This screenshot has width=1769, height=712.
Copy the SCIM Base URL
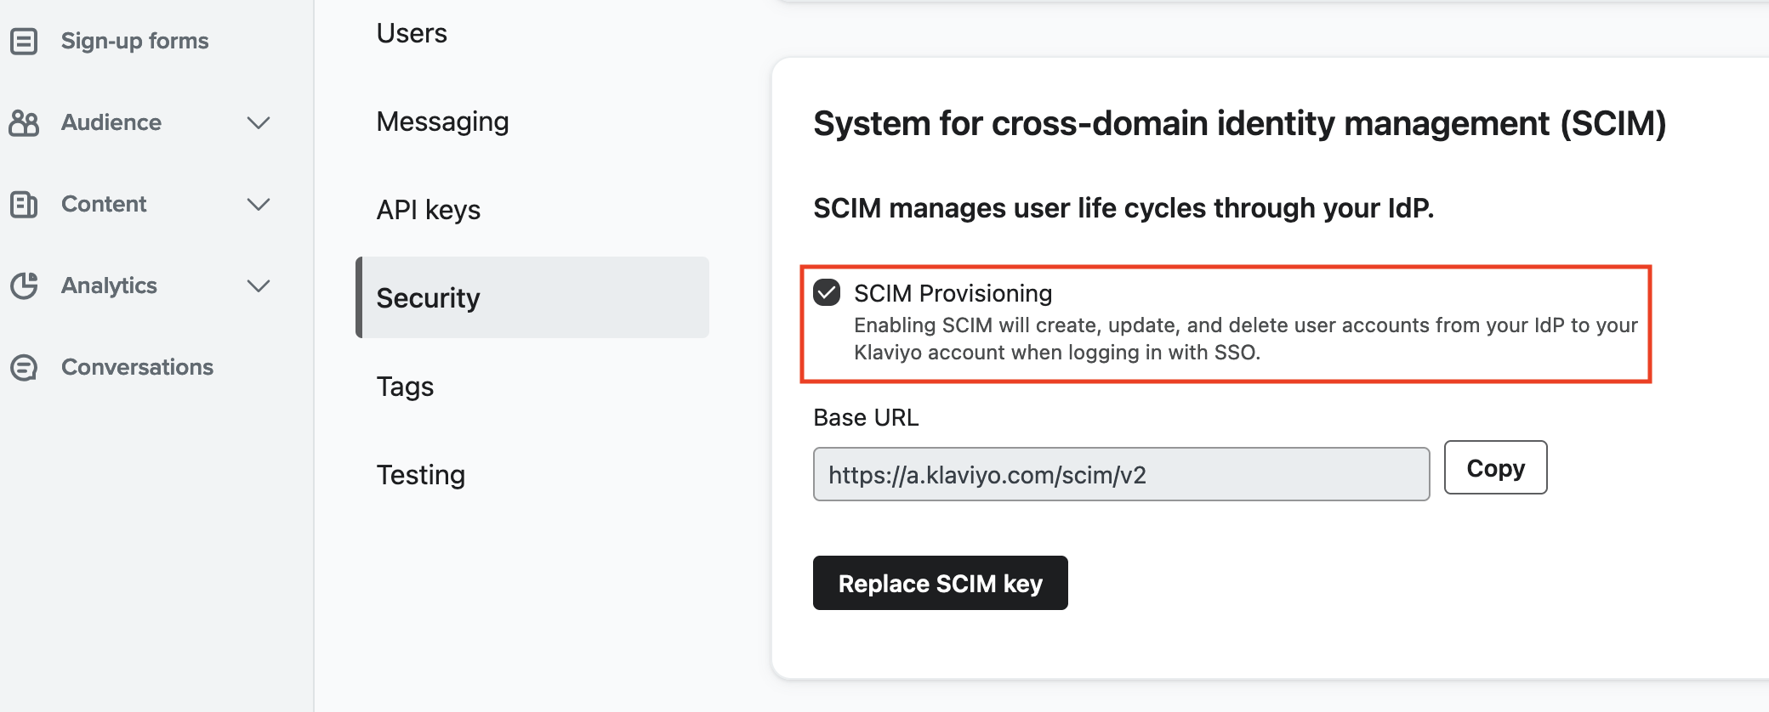pyautogui.click(x=1495, y=467)
